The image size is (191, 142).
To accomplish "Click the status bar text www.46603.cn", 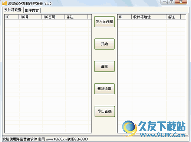I will [x=56, y=139].
